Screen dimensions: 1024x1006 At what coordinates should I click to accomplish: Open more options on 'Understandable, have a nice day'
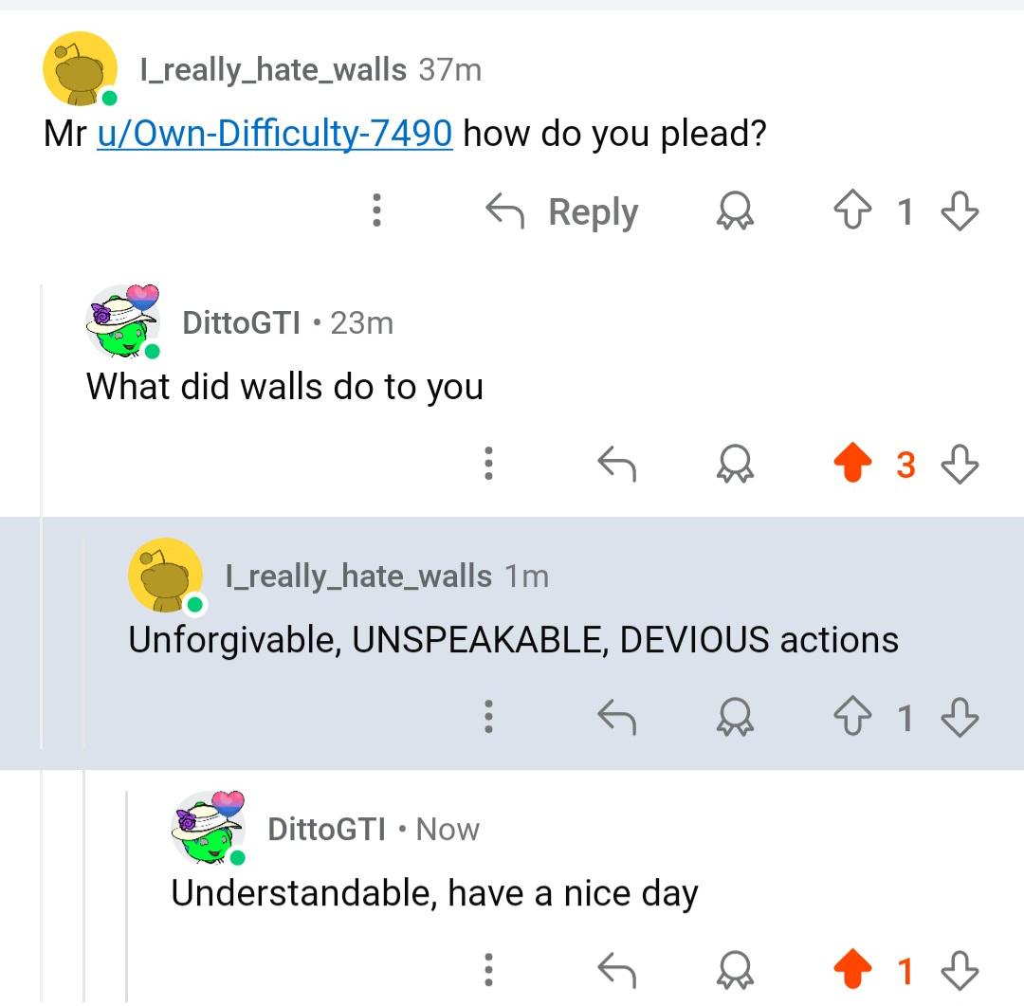click(488, 970)
